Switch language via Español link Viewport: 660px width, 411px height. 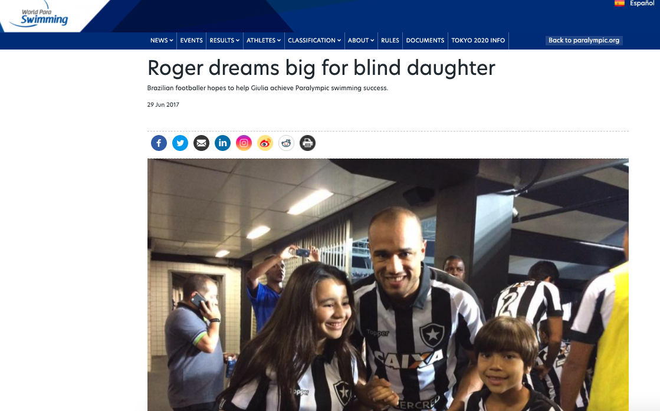tap(642, 4)
